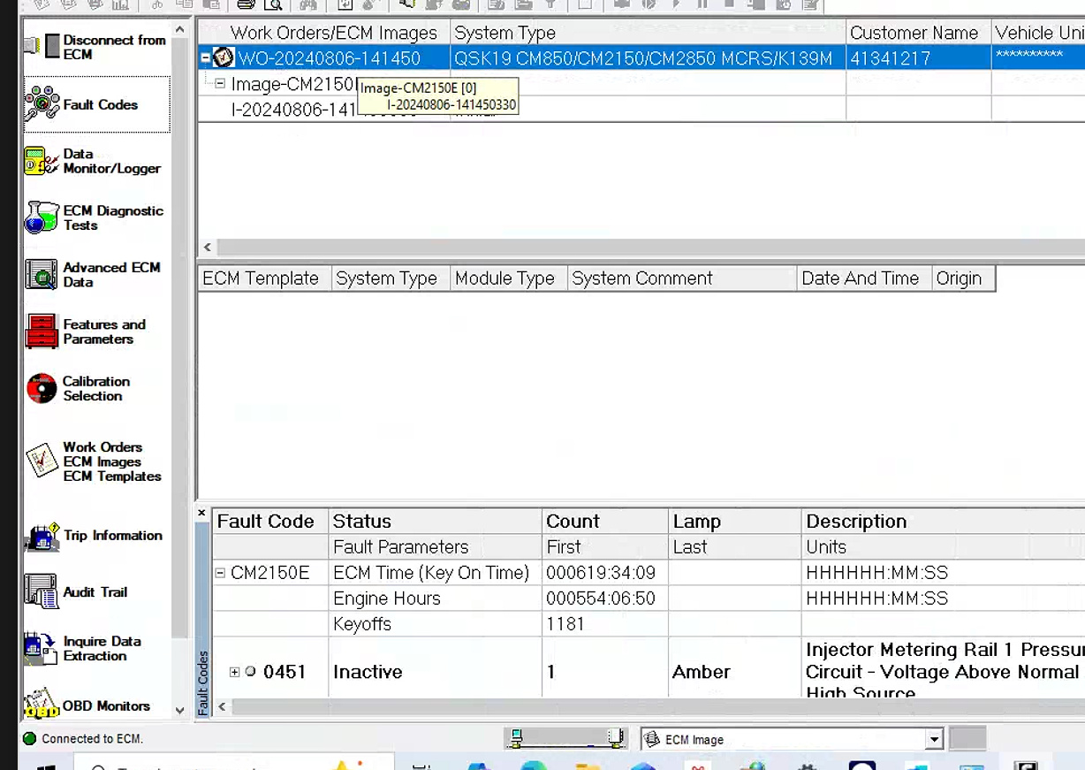
Task: Open Advanced ECM Data
Action: click(42, 274)
